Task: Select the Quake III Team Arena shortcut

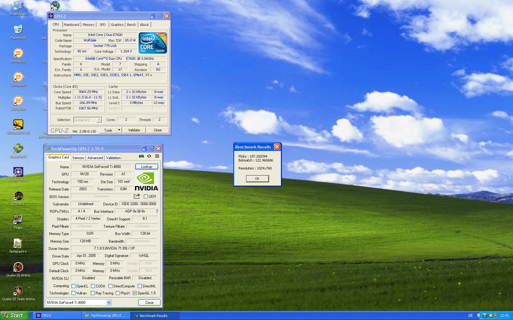Action: pyautogui.click(x=18, y=293)
